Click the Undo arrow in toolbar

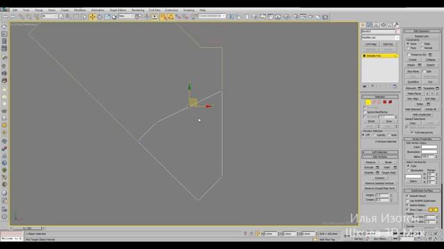coord(6,17)
